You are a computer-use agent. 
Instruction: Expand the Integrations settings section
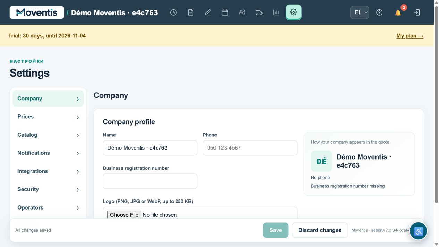[48, 171]
